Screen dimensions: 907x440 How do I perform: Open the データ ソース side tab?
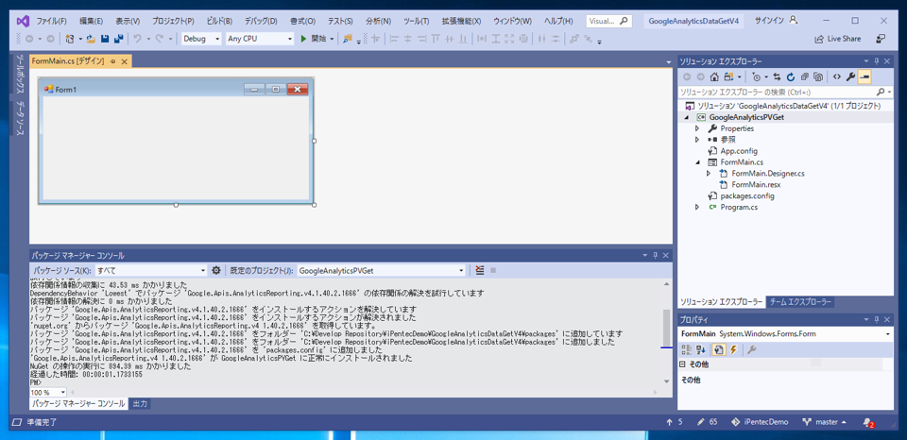[x=19, y=118]
